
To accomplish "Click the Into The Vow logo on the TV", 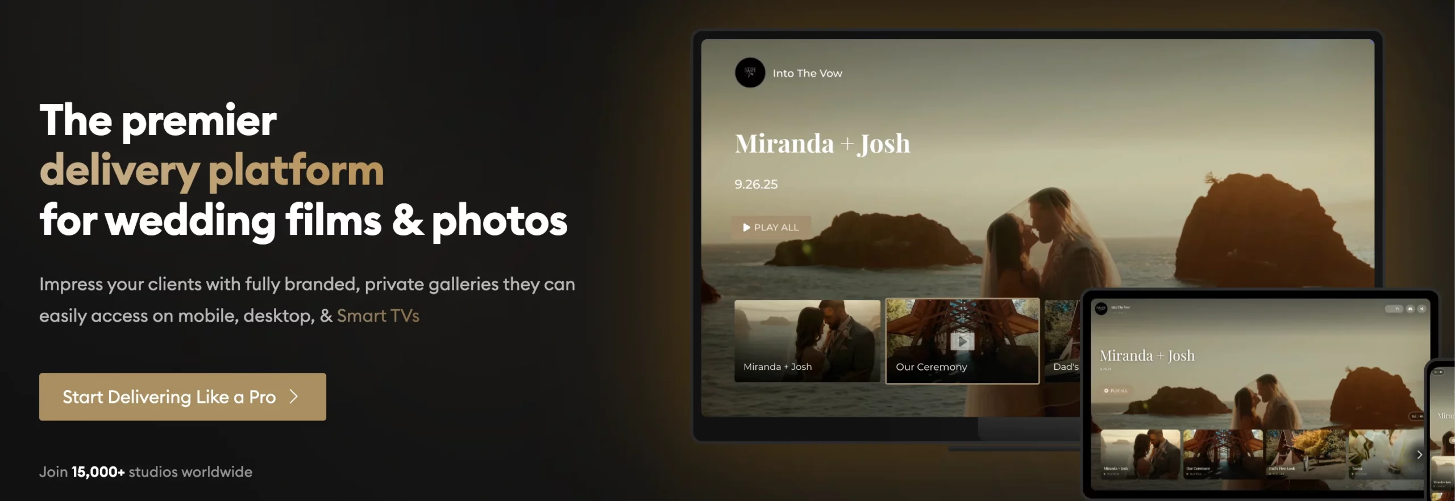I will click(x=750, y=73).
